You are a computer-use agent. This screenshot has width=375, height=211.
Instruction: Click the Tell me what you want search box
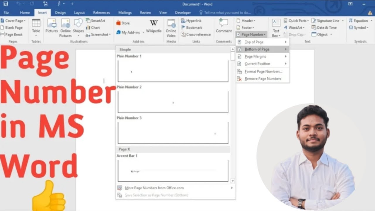(x=225, y=13)
